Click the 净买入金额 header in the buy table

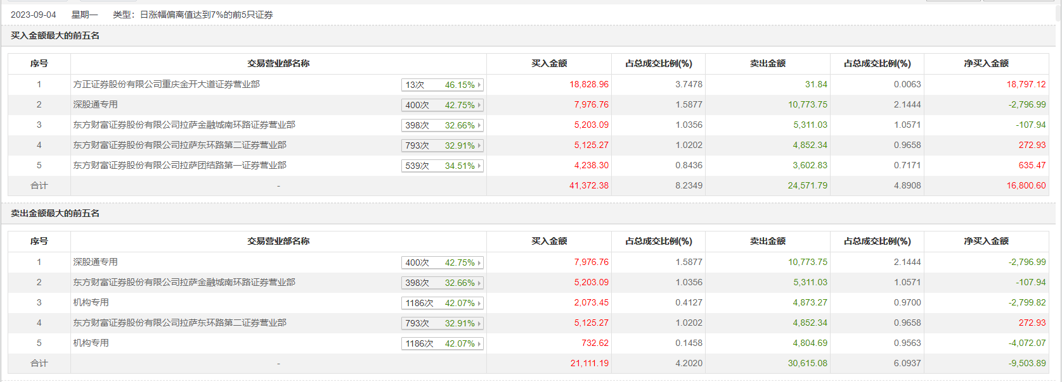[986, 63]
